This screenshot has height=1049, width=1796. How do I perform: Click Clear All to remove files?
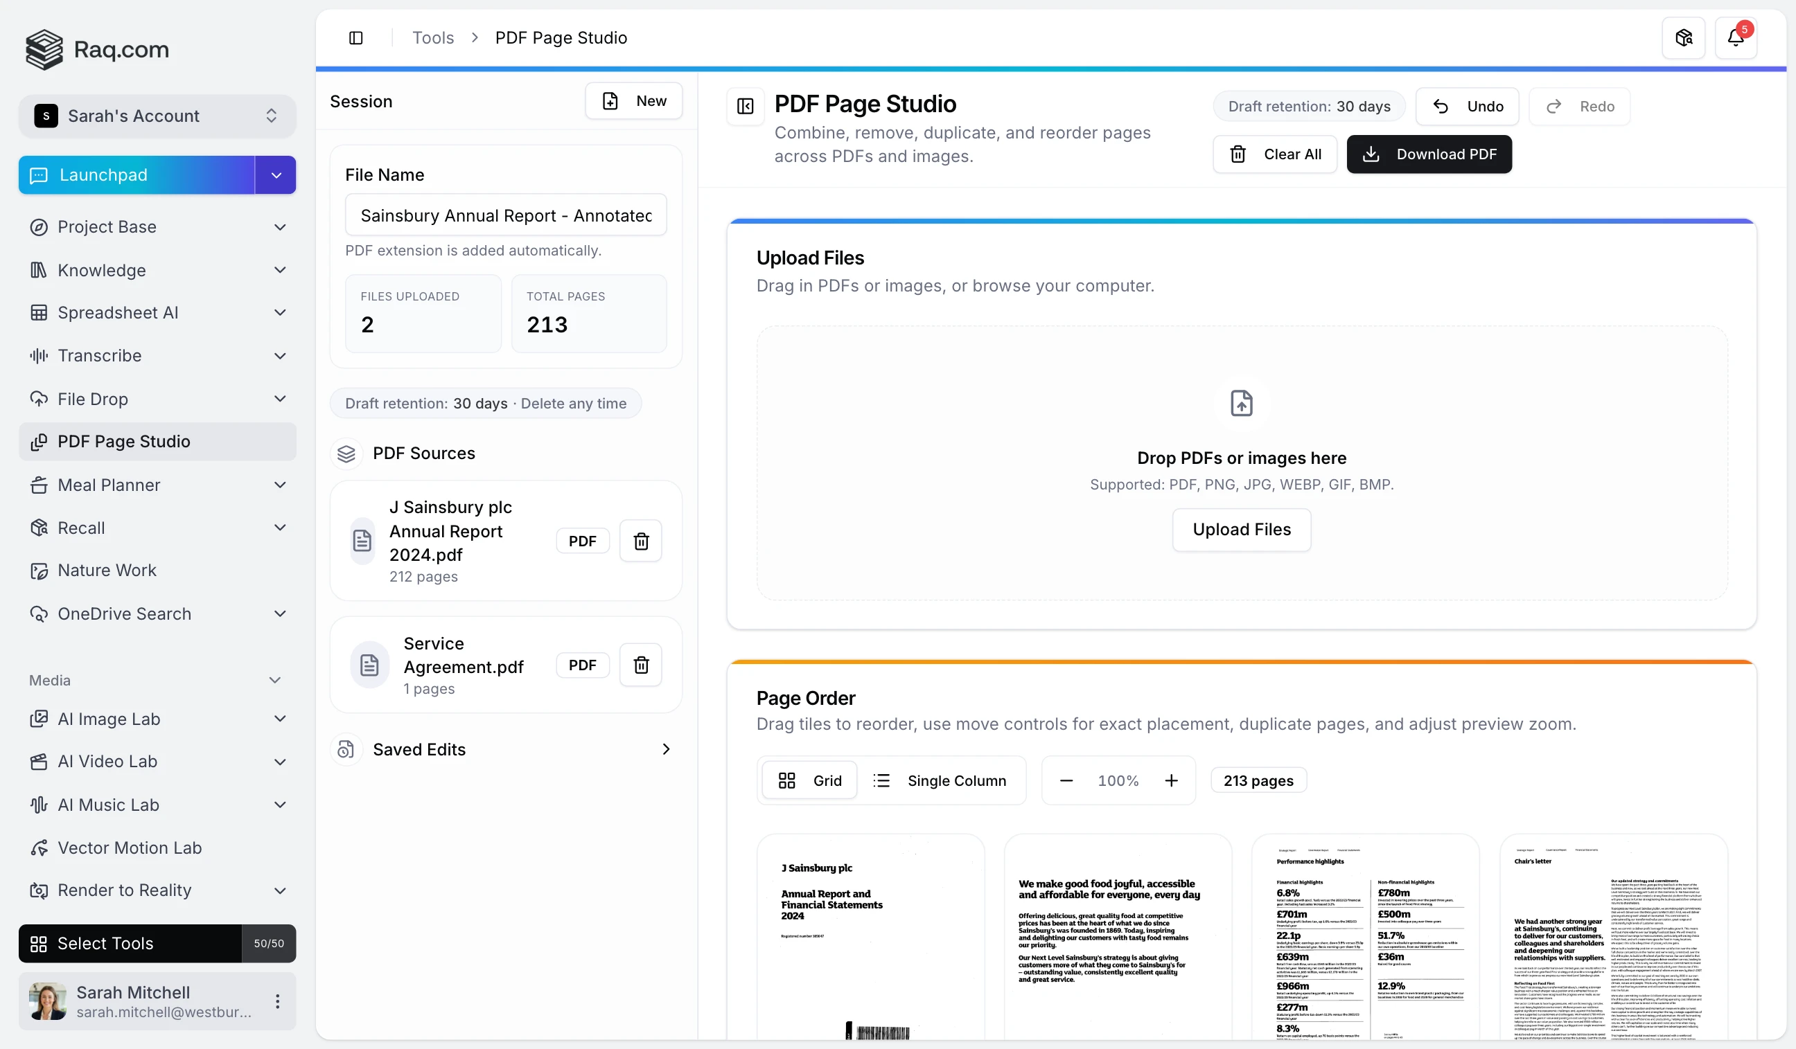[x=1275, y=154]
